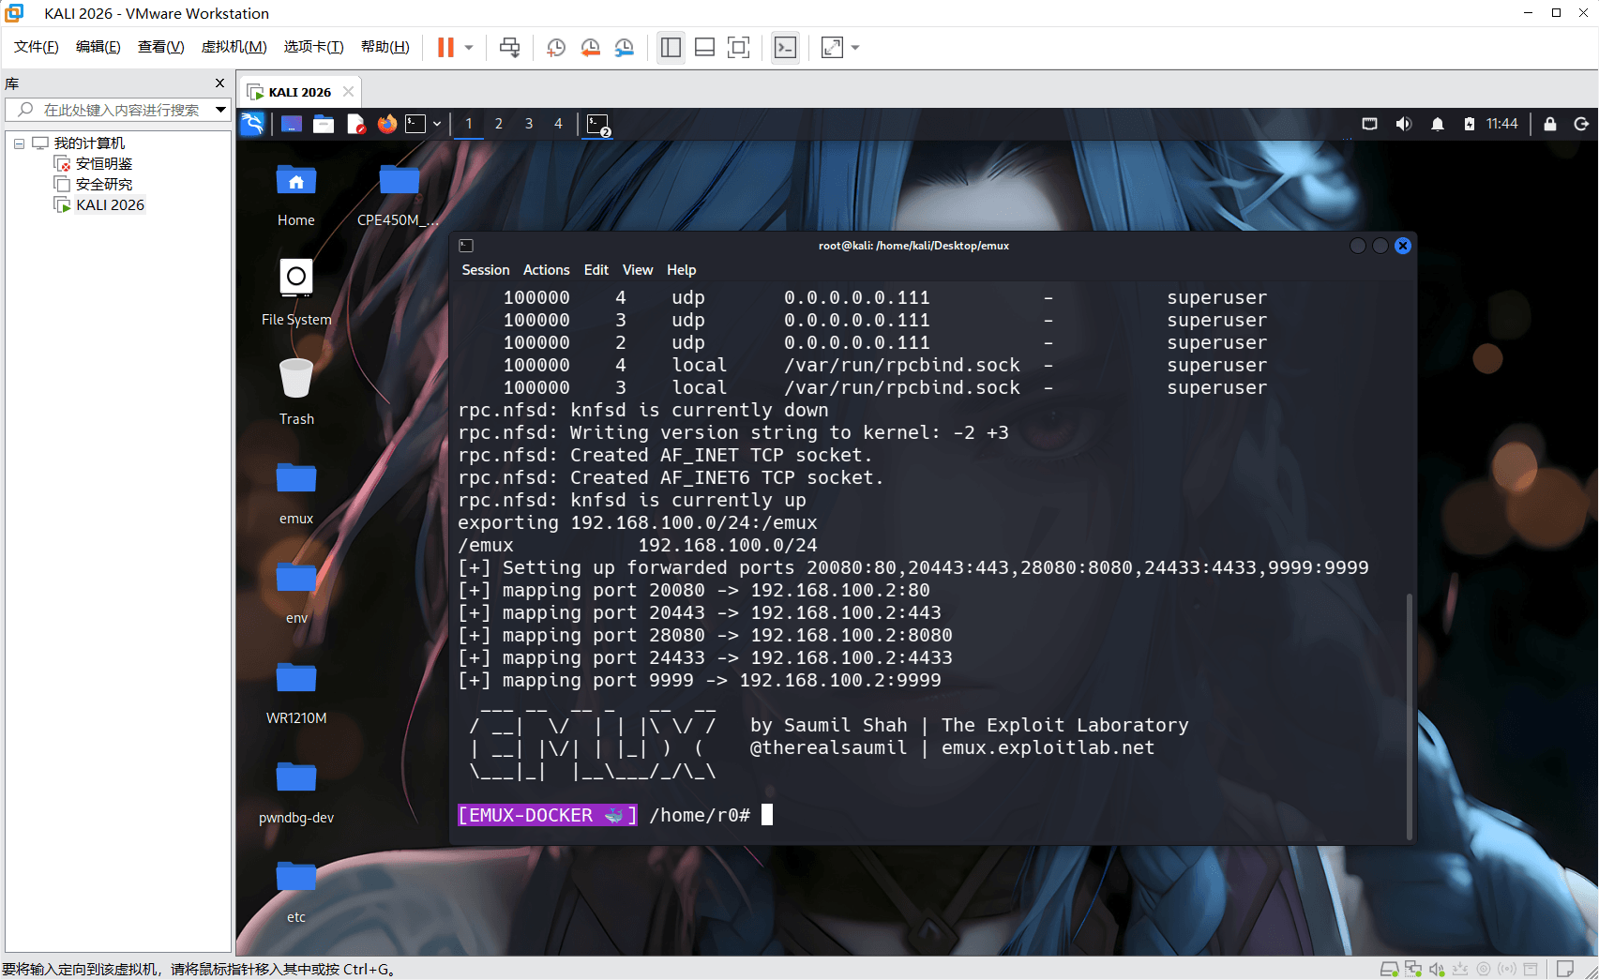
Task: Launch Firefox from the Kali panel
Action: tap(387, 124)
